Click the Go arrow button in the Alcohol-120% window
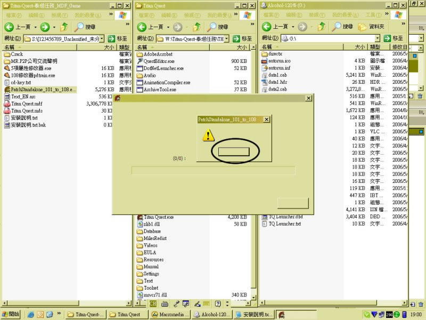Image resolution: width=426 pixels, height=320 pixels. click(387, 38)
